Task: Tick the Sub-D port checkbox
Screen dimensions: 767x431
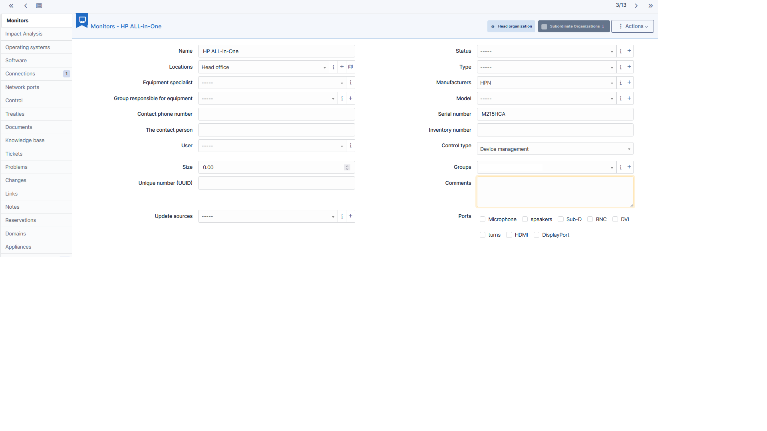Action: (x=560, y=219)
